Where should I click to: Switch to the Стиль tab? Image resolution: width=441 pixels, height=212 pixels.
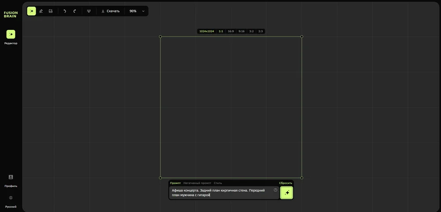coord(218,183)
